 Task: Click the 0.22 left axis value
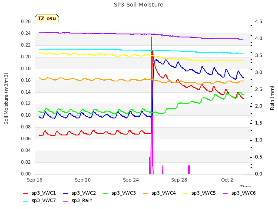pyautogui.click(x=26, y=45)
